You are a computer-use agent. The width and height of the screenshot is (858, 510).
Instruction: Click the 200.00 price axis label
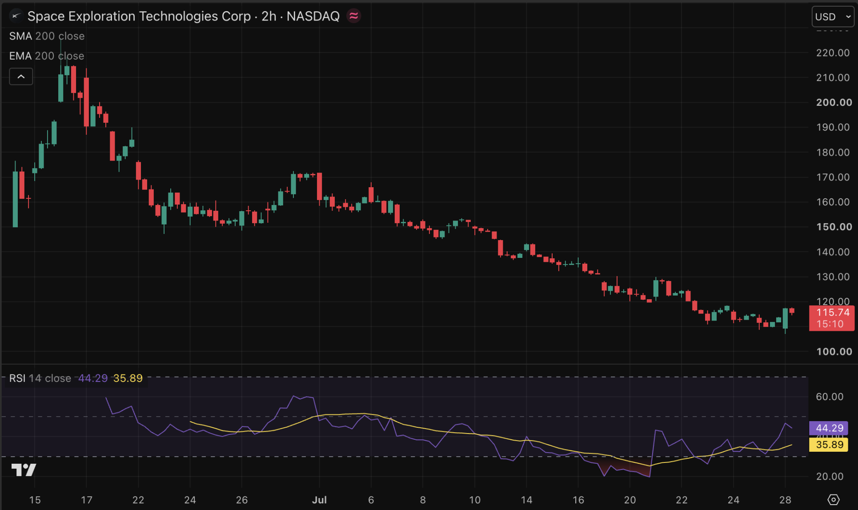click(x=834, y=103)
